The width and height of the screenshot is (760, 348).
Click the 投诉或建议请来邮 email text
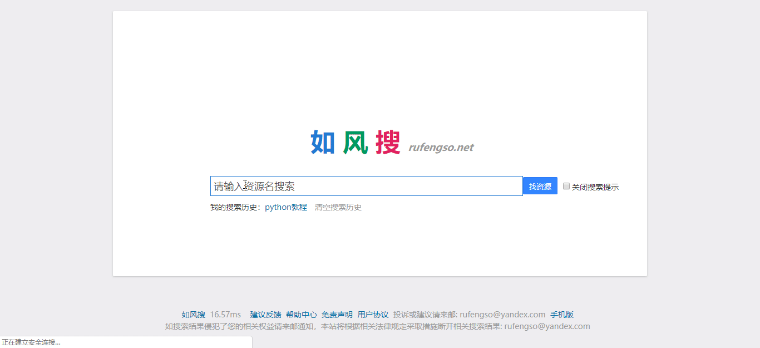point(470,315)
